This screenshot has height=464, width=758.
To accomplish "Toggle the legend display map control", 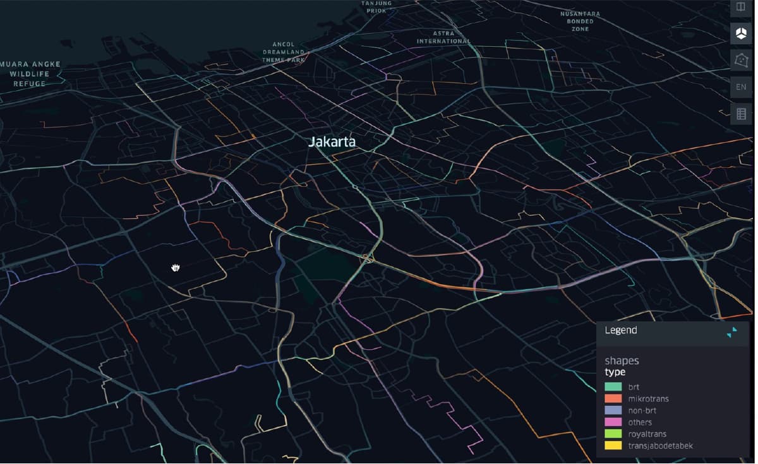I will pos(741,114).
